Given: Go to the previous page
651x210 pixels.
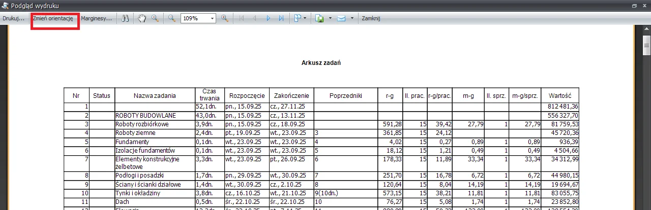Looking at the screenshot, I should click(x=254, y=18).
